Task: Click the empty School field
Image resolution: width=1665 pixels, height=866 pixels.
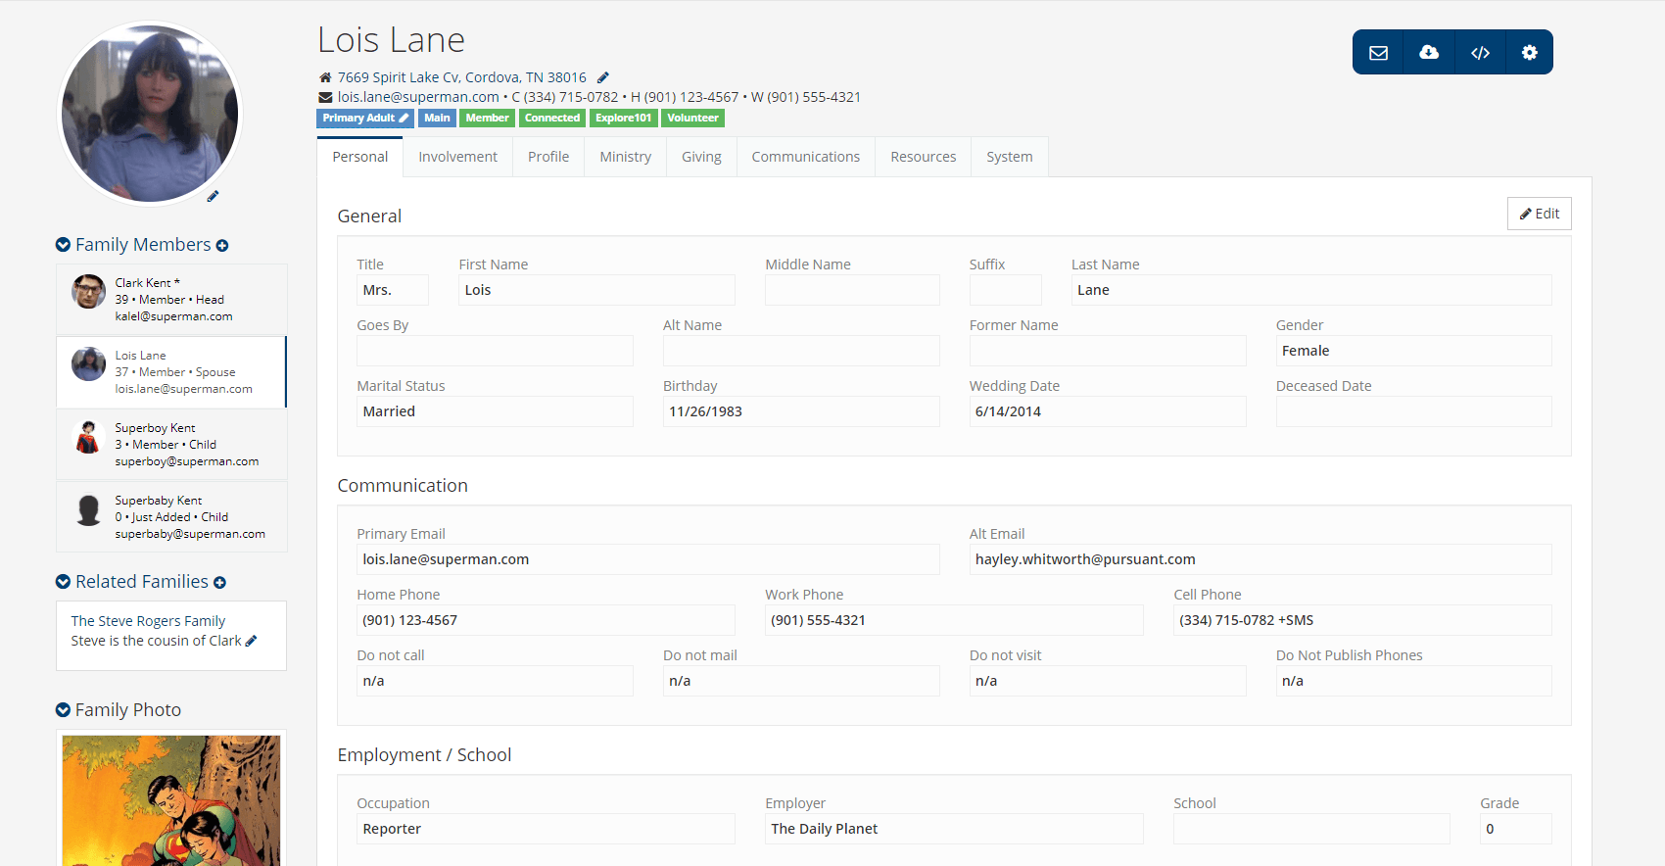Action: point(1311,829)
